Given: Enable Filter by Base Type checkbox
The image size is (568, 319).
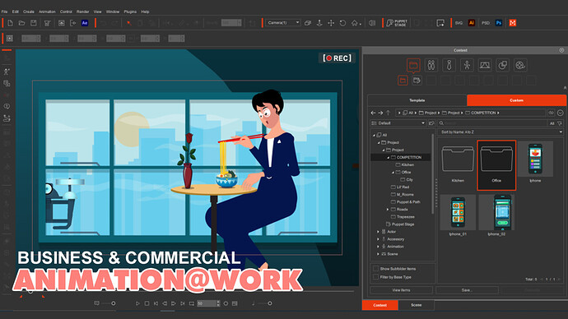Looking at the screenshot, I should tap(375, 277).
